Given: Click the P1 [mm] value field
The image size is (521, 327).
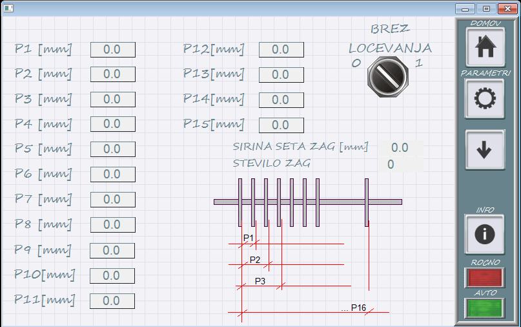Looking at the screenshot, I should (x=112, y=50).
